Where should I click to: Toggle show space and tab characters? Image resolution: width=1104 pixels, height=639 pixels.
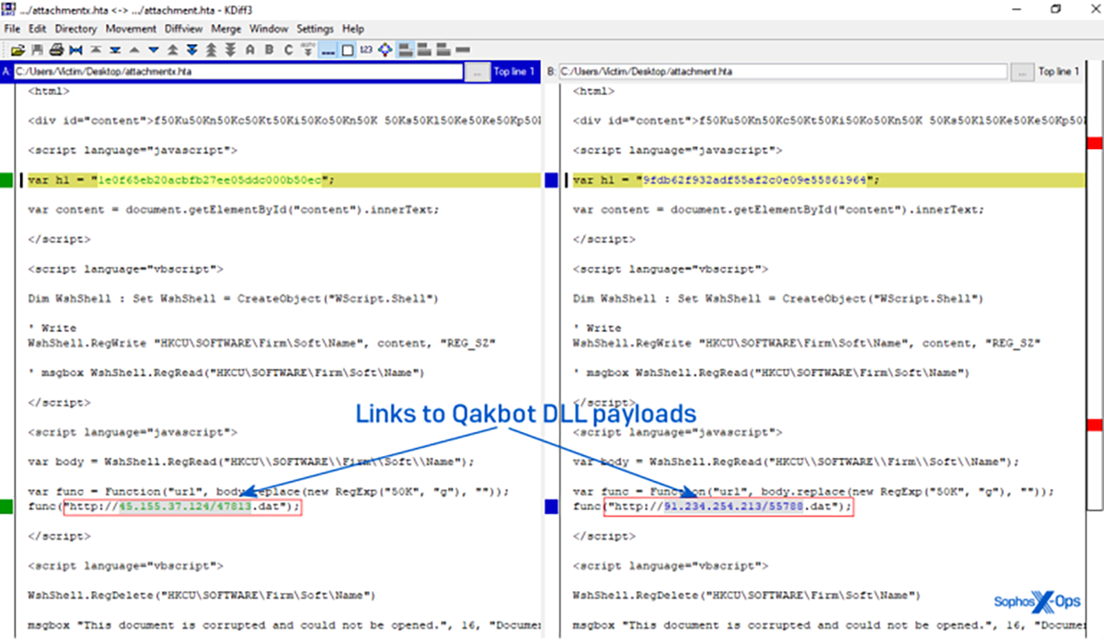(328, 49)
